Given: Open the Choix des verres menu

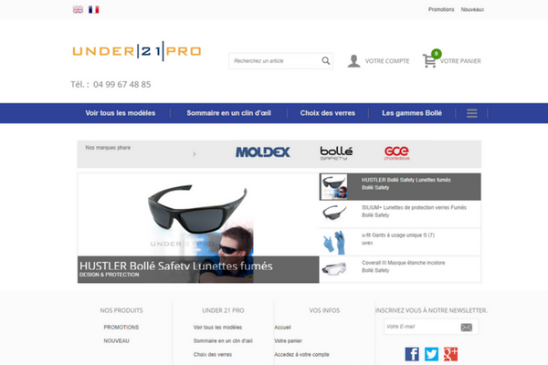Looking at the screenshot, I should [x=328, y=113].
